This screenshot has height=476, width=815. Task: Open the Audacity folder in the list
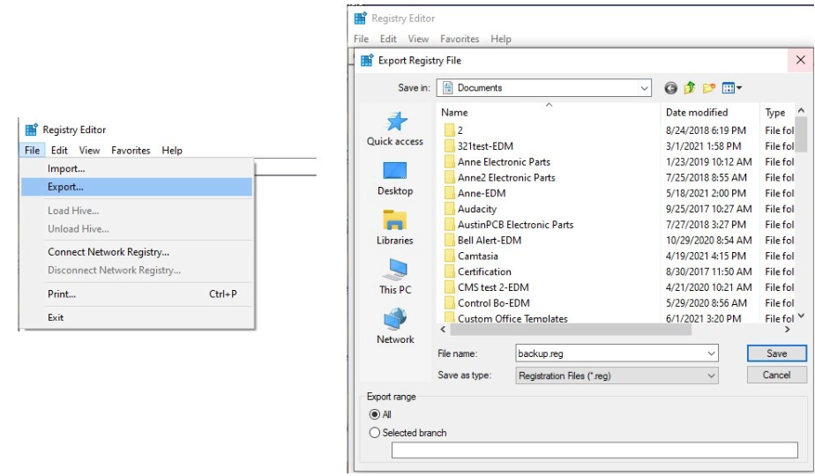tap(477, 209)
